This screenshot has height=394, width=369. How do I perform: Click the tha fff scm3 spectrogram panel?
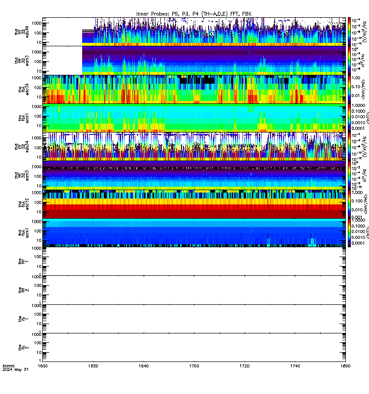(x=194, y=60)
